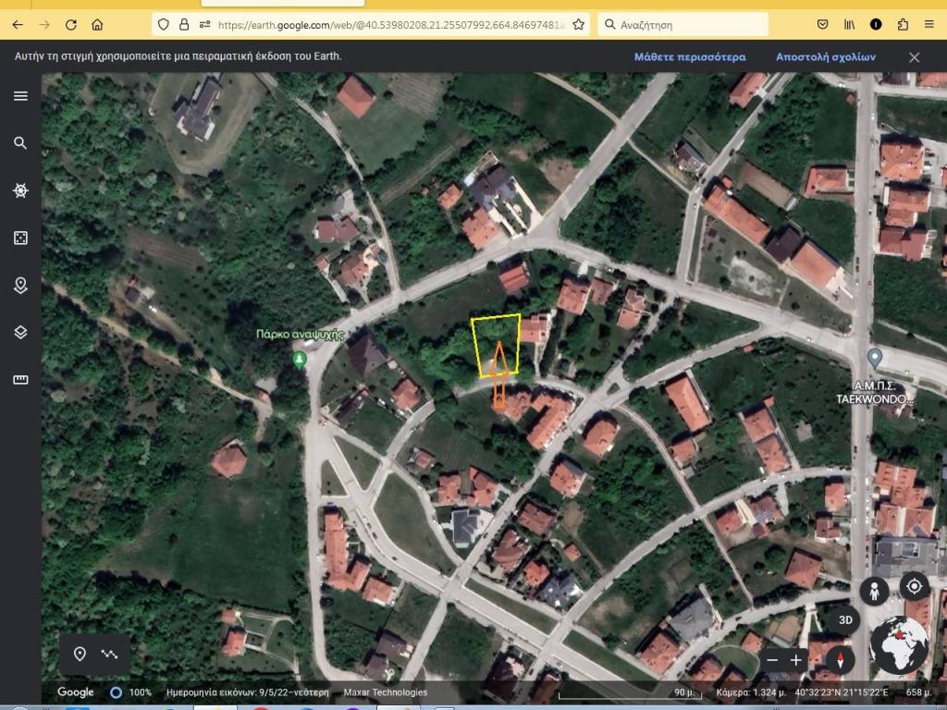Click the Add placemark tool

80,655
